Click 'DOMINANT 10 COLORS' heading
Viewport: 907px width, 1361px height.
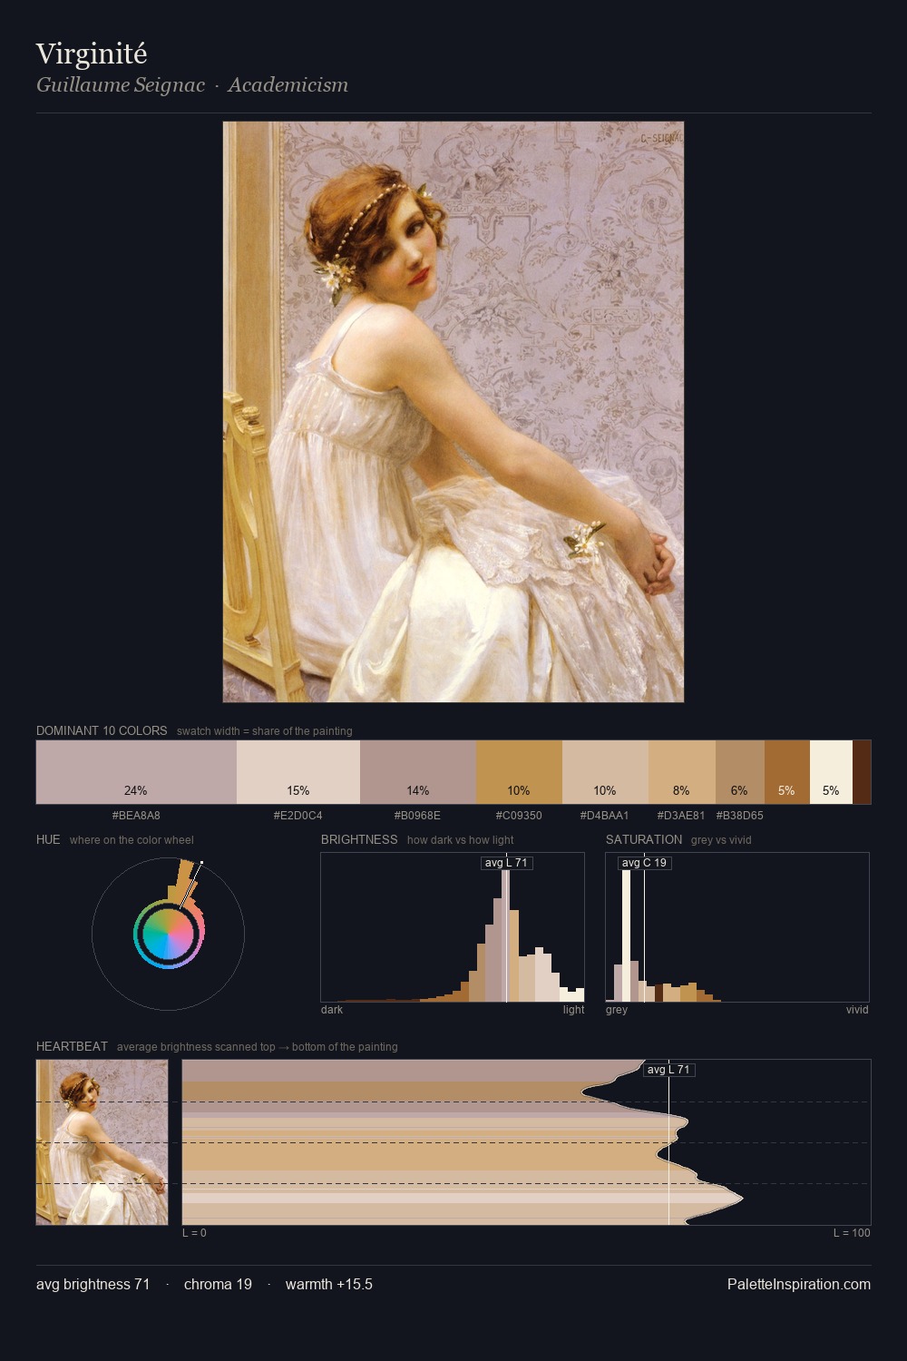pyautogui.click(x=102, y=730)
